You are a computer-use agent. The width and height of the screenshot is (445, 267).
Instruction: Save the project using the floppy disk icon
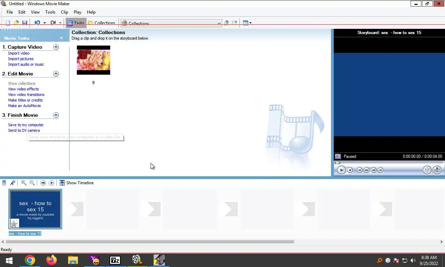(x=25, y=23)
